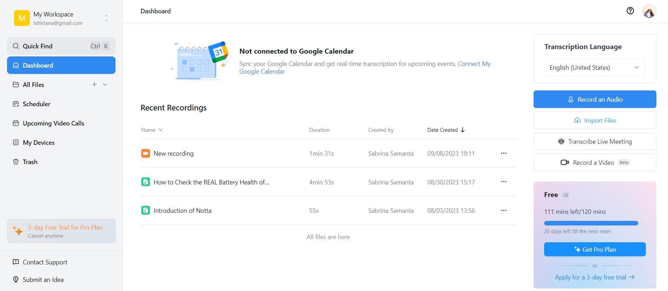Open more options for Introduction of Notta
This screenshot has height=291, width=668.
[504, 210]
